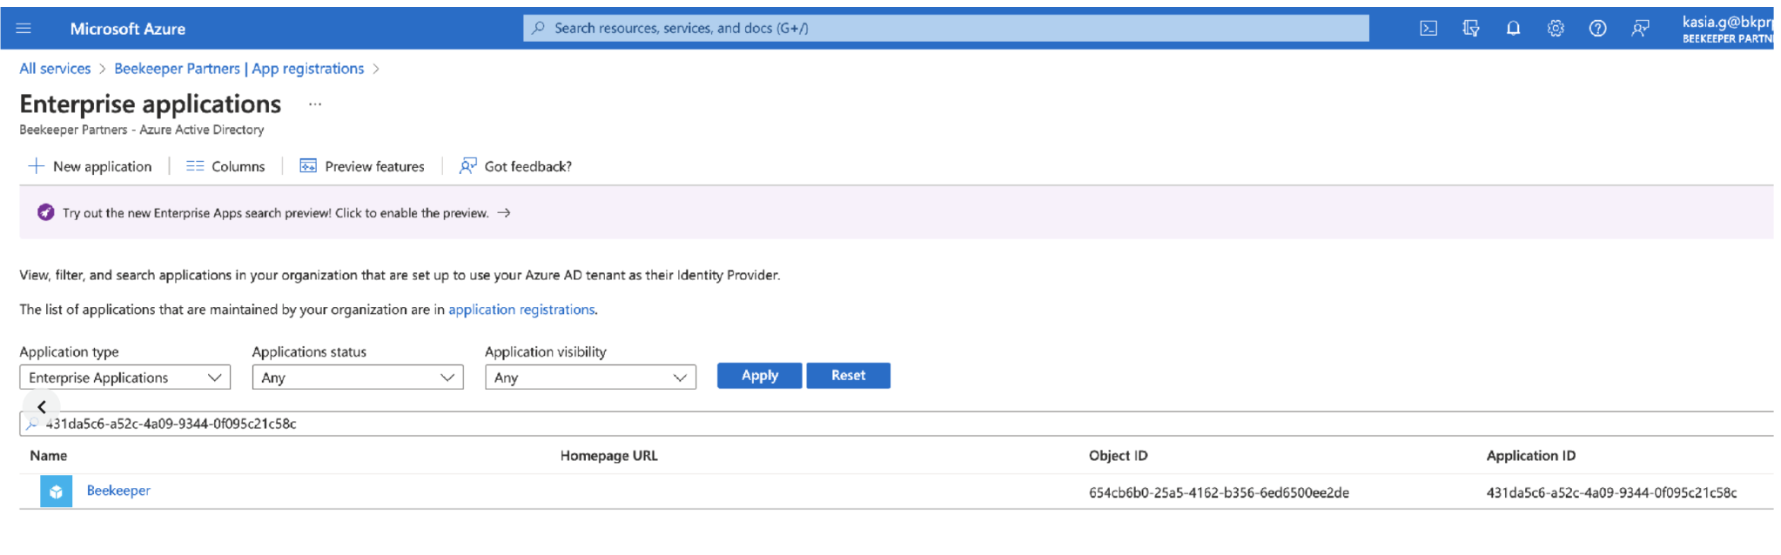Click the Try out new Enterprise Apps search banner text
This screenshot has height=555, width=1781.
point(275,213)
